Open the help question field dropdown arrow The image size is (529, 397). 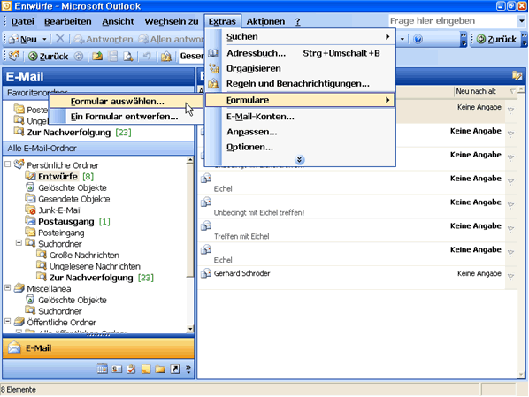[522, 21]
